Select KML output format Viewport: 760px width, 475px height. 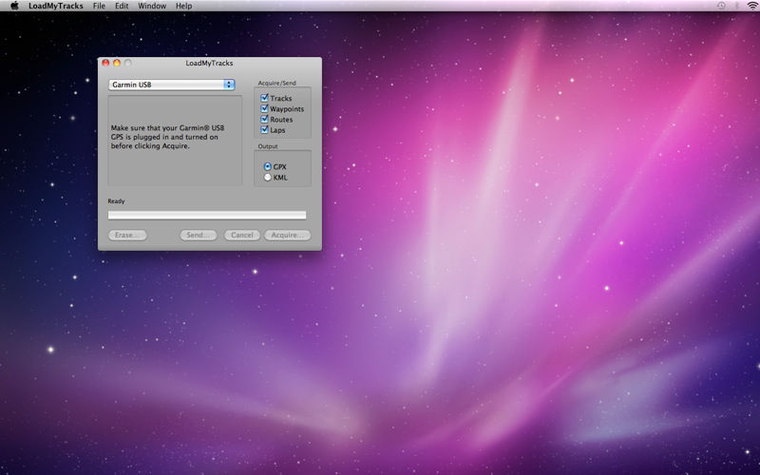click(268, 178)
